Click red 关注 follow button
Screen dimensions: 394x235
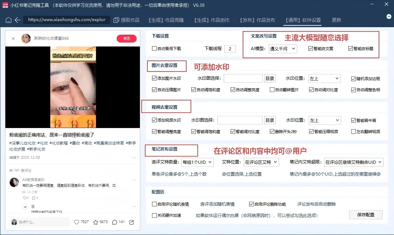[127, 38]
